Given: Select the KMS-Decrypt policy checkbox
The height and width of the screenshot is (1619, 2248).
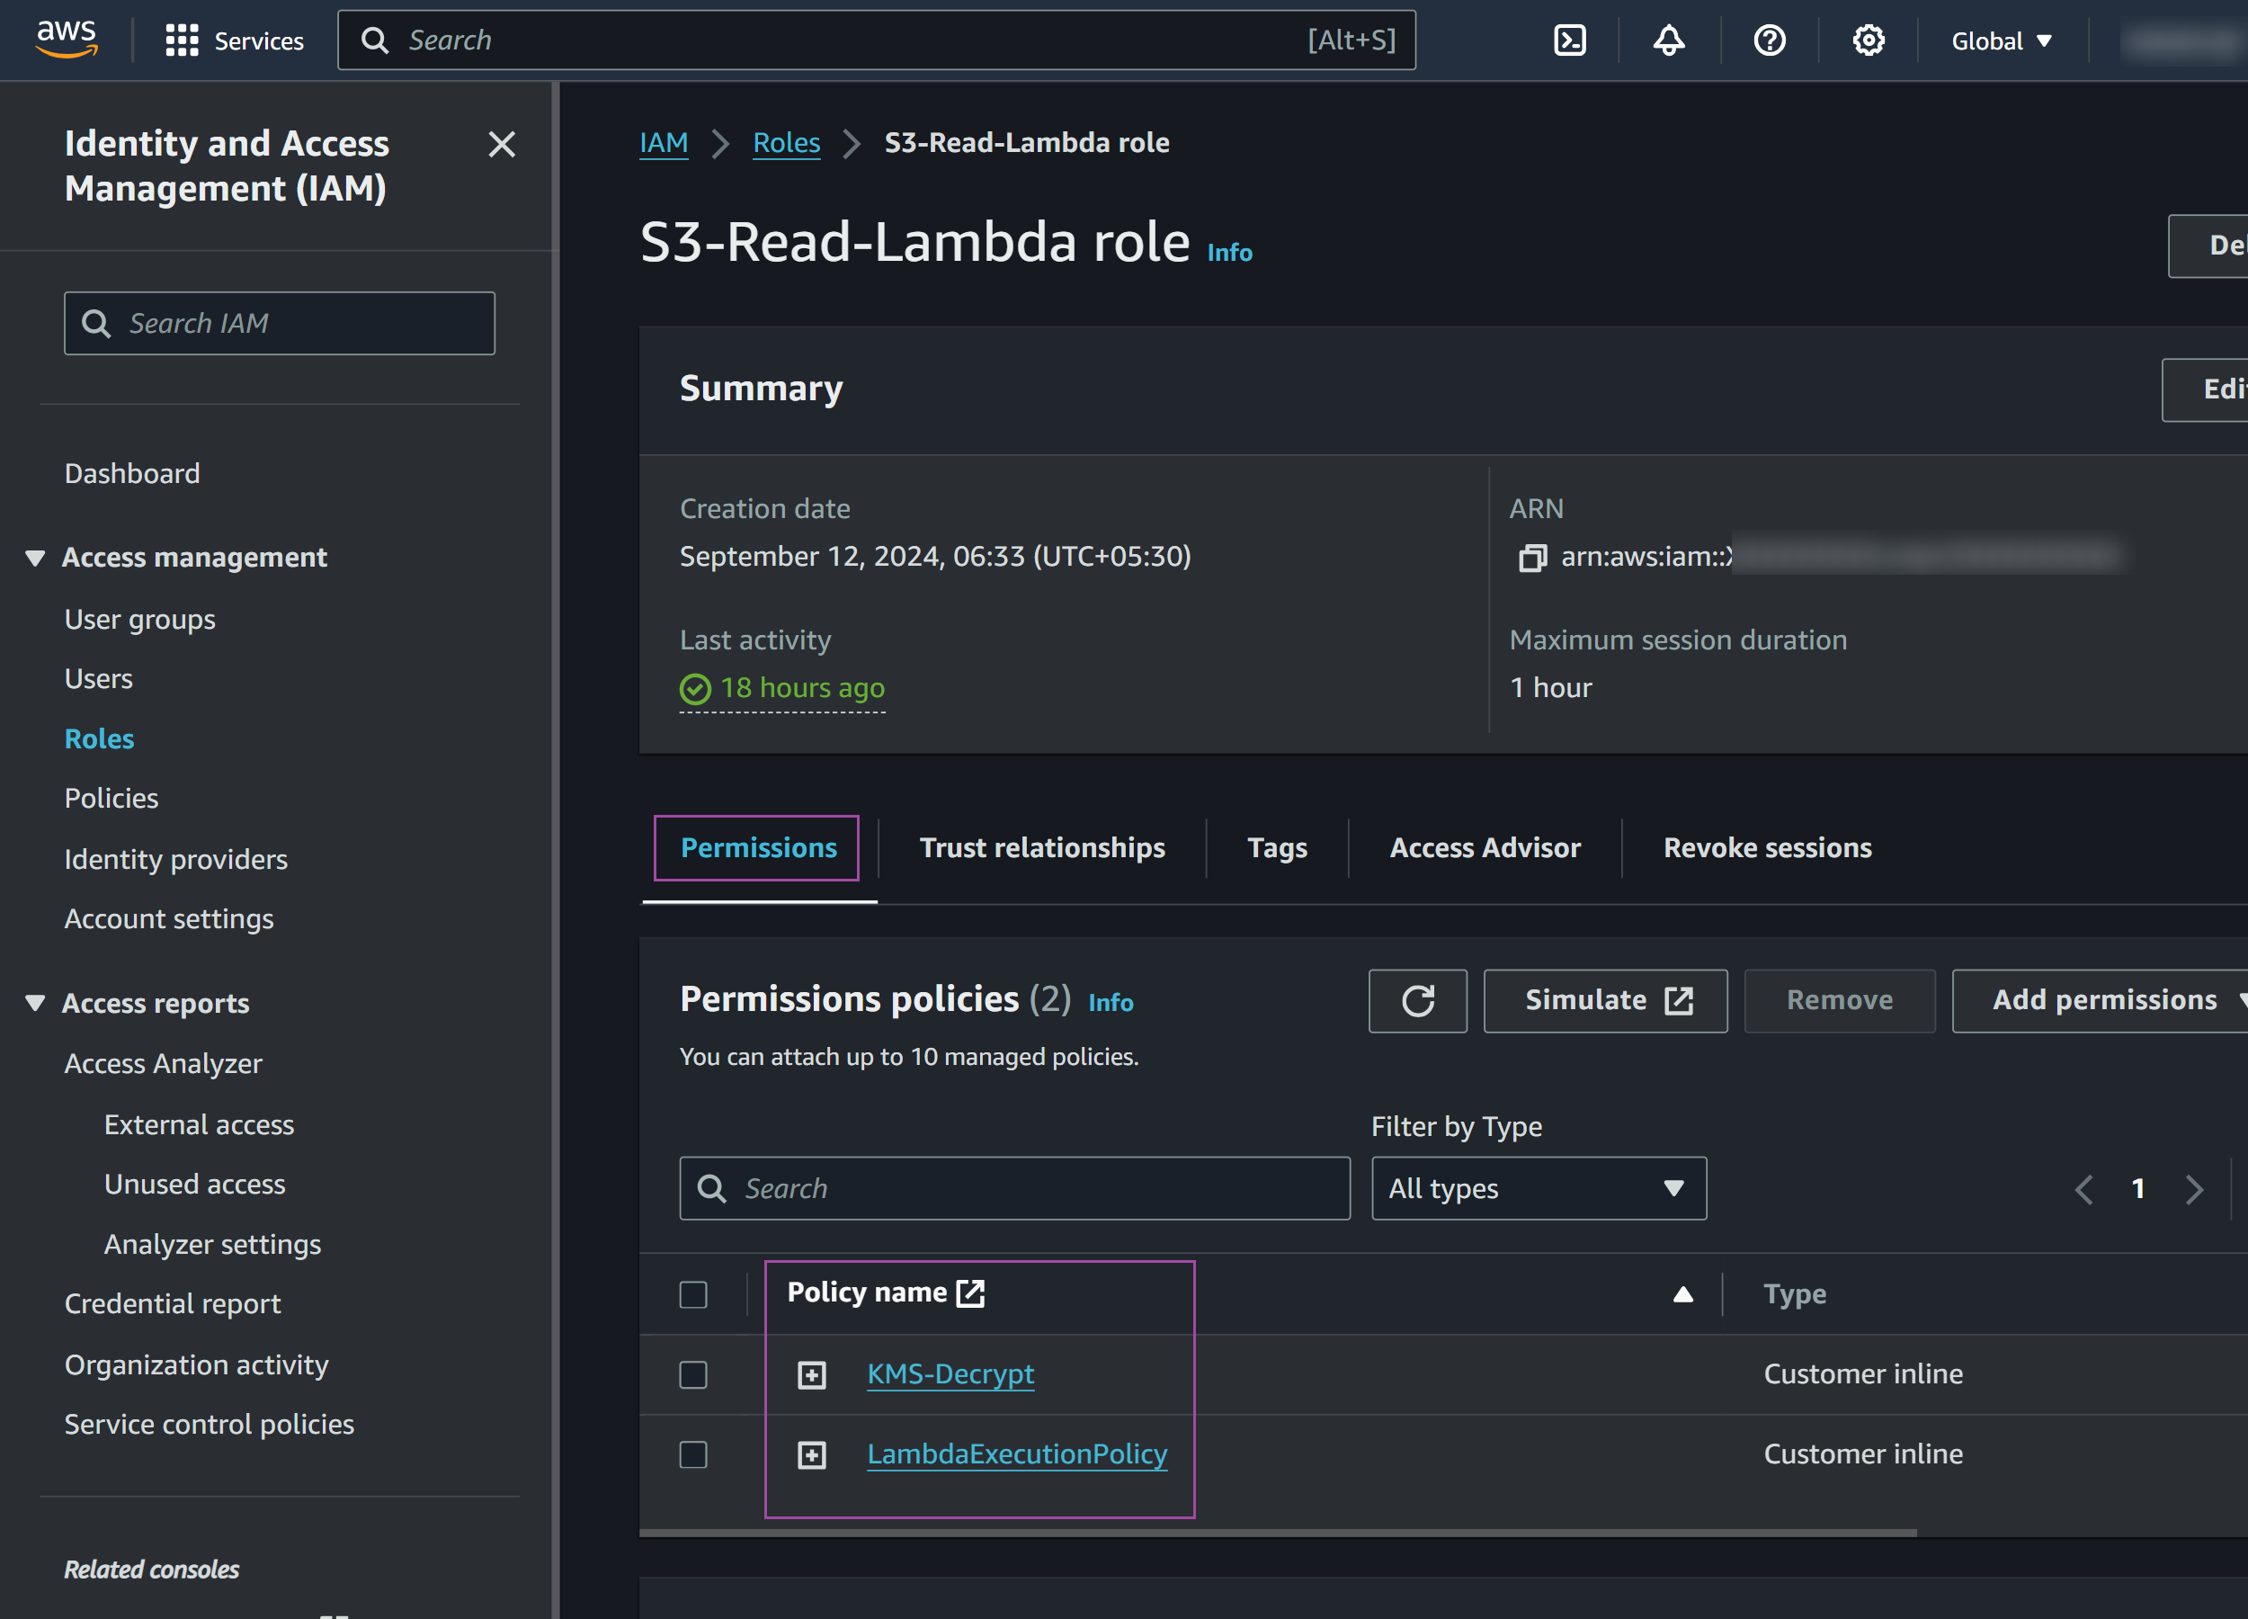Looking at the screenshot, I should click(x=693, y=1374).
